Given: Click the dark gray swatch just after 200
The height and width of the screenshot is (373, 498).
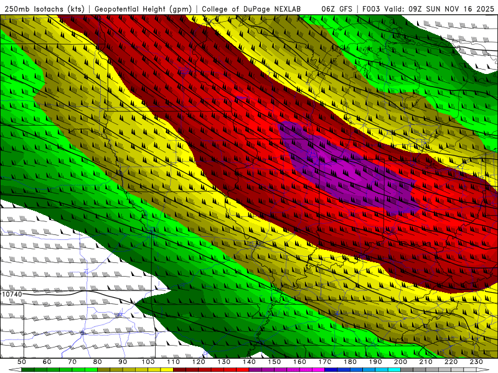Looking at the screenshot, I should click(x=407, y=370).
